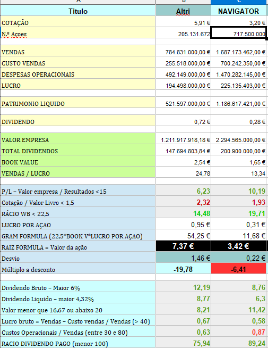Select Altri operating expenses 492.149.000,00 €
This screenshot has height=348, width=268.
pyautogui.click(x=183, y=74)
